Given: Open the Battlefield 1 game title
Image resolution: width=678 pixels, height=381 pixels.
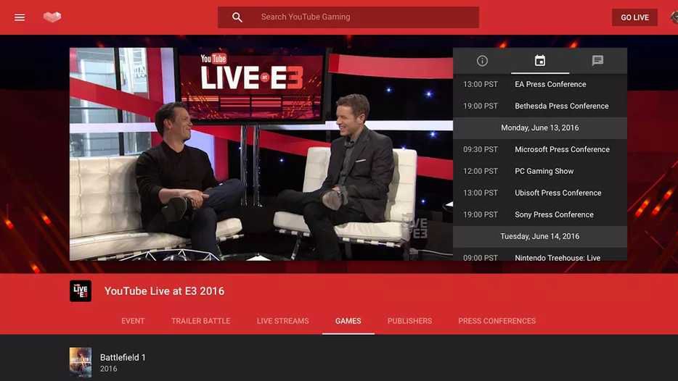Looking at the screenshot, I should pos(123,357).
